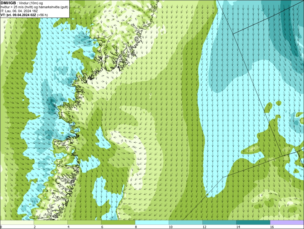Click the 12–14 m/s teal legend swatch
This screenshot has width=304, height=229.
point(219,222)
